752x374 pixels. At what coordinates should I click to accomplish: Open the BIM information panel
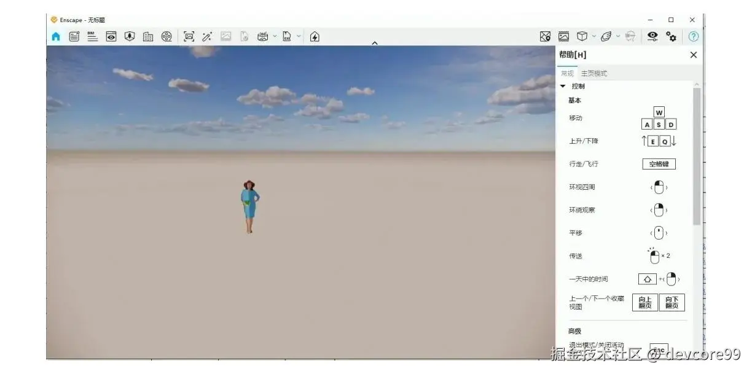point(93,36)
